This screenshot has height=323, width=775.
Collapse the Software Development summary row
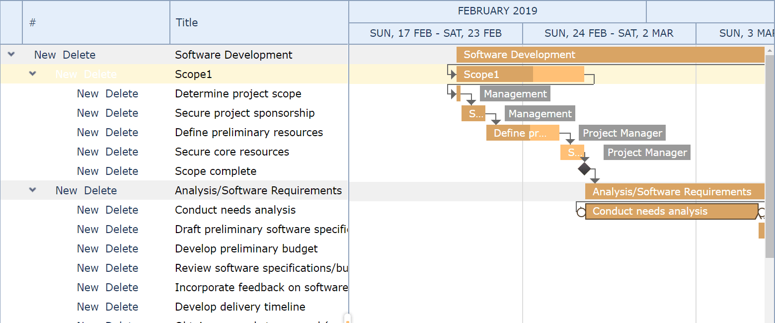coord(11,55)
